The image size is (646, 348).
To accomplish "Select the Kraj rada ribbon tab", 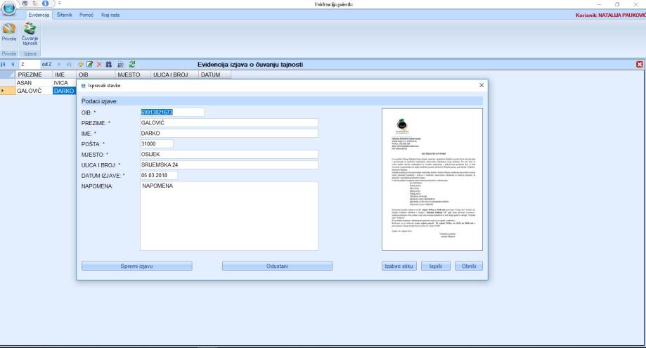I will (110, 15).
